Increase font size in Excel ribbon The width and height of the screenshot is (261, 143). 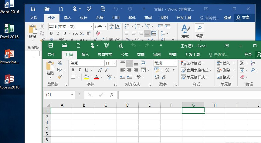pos(100,70)
